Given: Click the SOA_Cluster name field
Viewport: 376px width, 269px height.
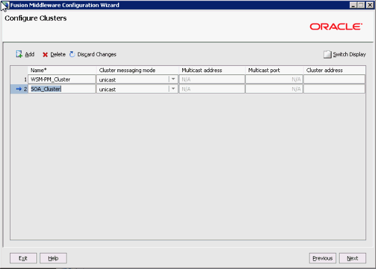Looking at the screenshot, I should pos(62,89).
